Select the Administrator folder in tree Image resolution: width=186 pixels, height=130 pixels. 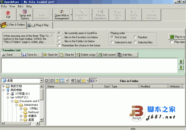tap(31, 105)
